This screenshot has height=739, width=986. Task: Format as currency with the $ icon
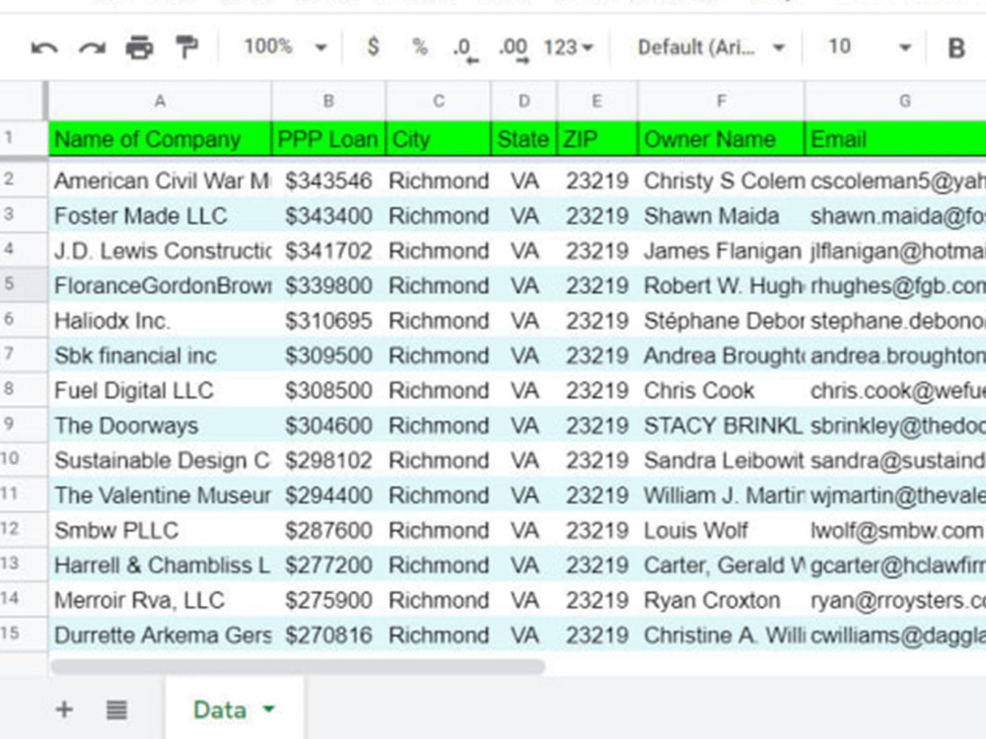373,46
